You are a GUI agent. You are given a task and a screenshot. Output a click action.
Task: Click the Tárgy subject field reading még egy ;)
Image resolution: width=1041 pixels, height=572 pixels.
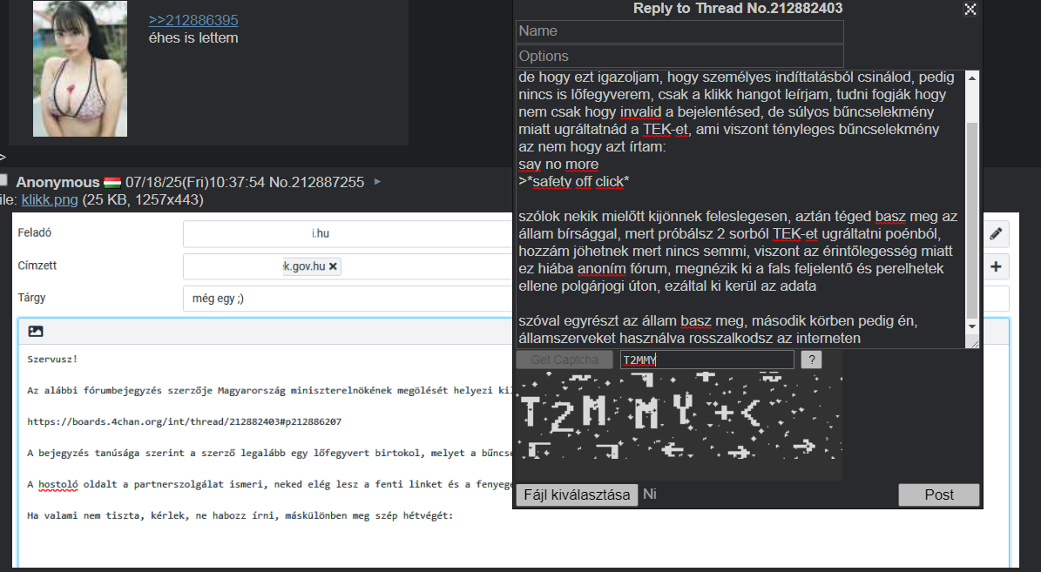pyautogui.click(x=348, y=299)
